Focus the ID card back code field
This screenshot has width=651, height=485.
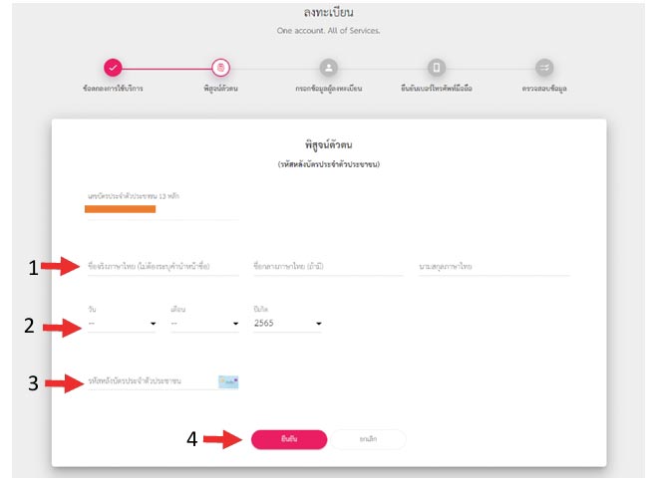[x=150, y=381]
